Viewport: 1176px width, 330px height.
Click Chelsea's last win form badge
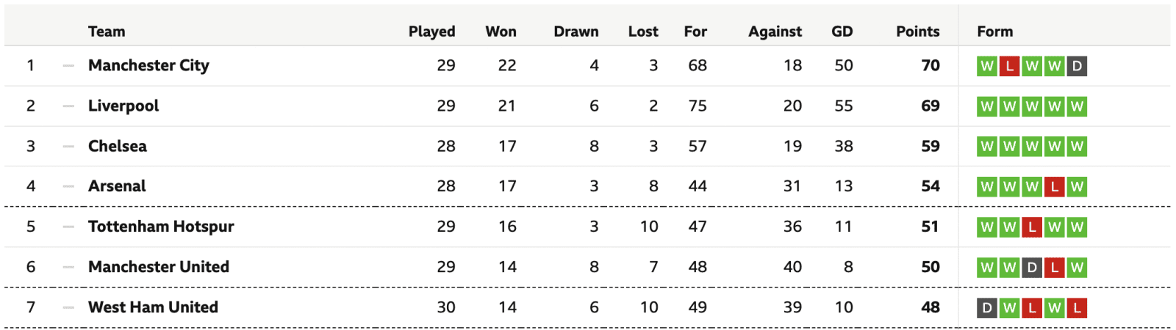[1077, 147]
